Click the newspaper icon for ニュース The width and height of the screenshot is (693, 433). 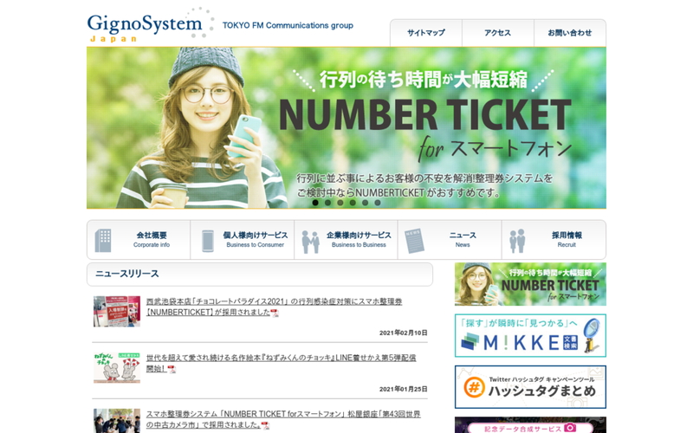(415, 241)
